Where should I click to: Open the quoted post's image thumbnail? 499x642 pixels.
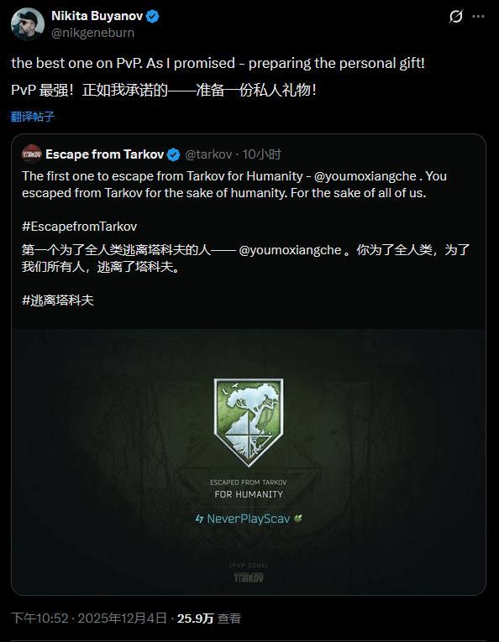[x=249, y=462]
